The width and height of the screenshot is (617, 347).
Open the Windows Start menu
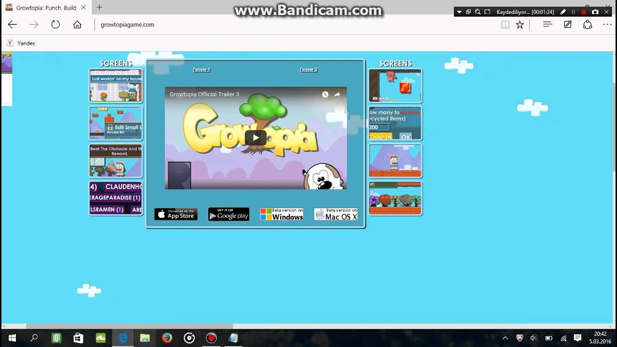click(x=12, y=338)
